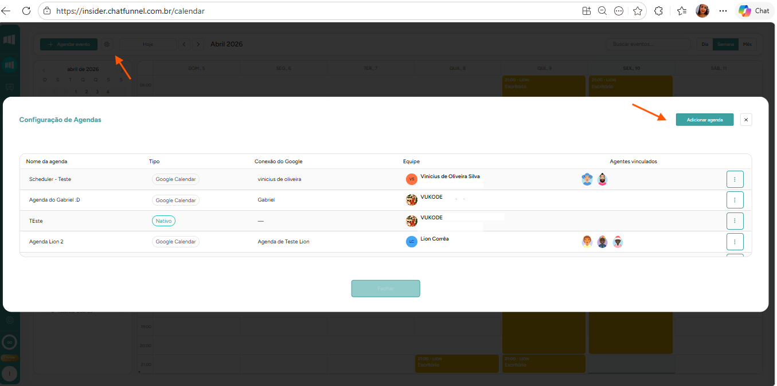Viewport: 777px width, 386px height.
Task: Click the calendar settings gear icon behind the dialog
Action: tap(107, 44)
